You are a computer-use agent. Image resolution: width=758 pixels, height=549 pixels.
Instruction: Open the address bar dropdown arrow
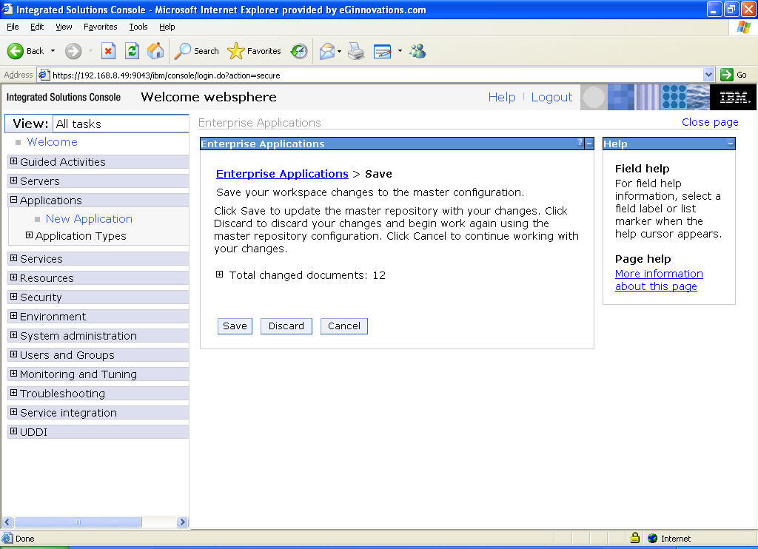tap(708, 75)
